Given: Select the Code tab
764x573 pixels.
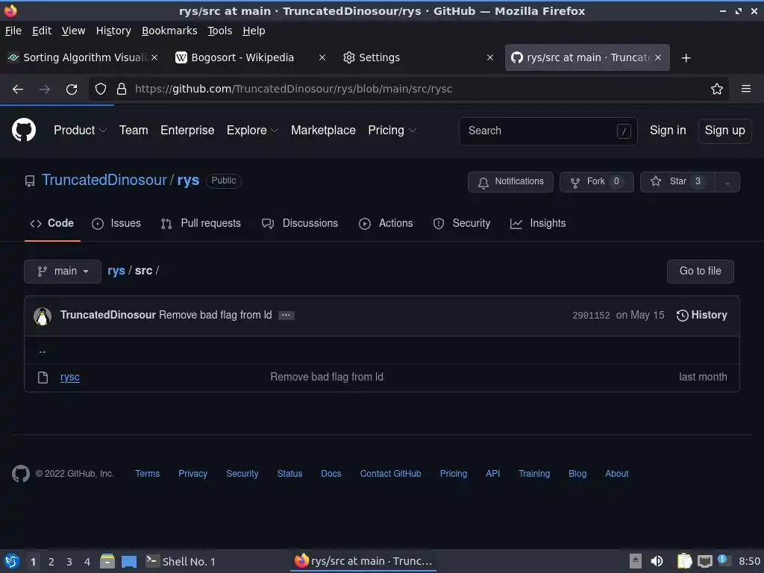Looking at the screenshot, I should (52, 223).
